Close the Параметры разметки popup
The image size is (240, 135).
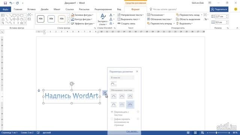137,72
